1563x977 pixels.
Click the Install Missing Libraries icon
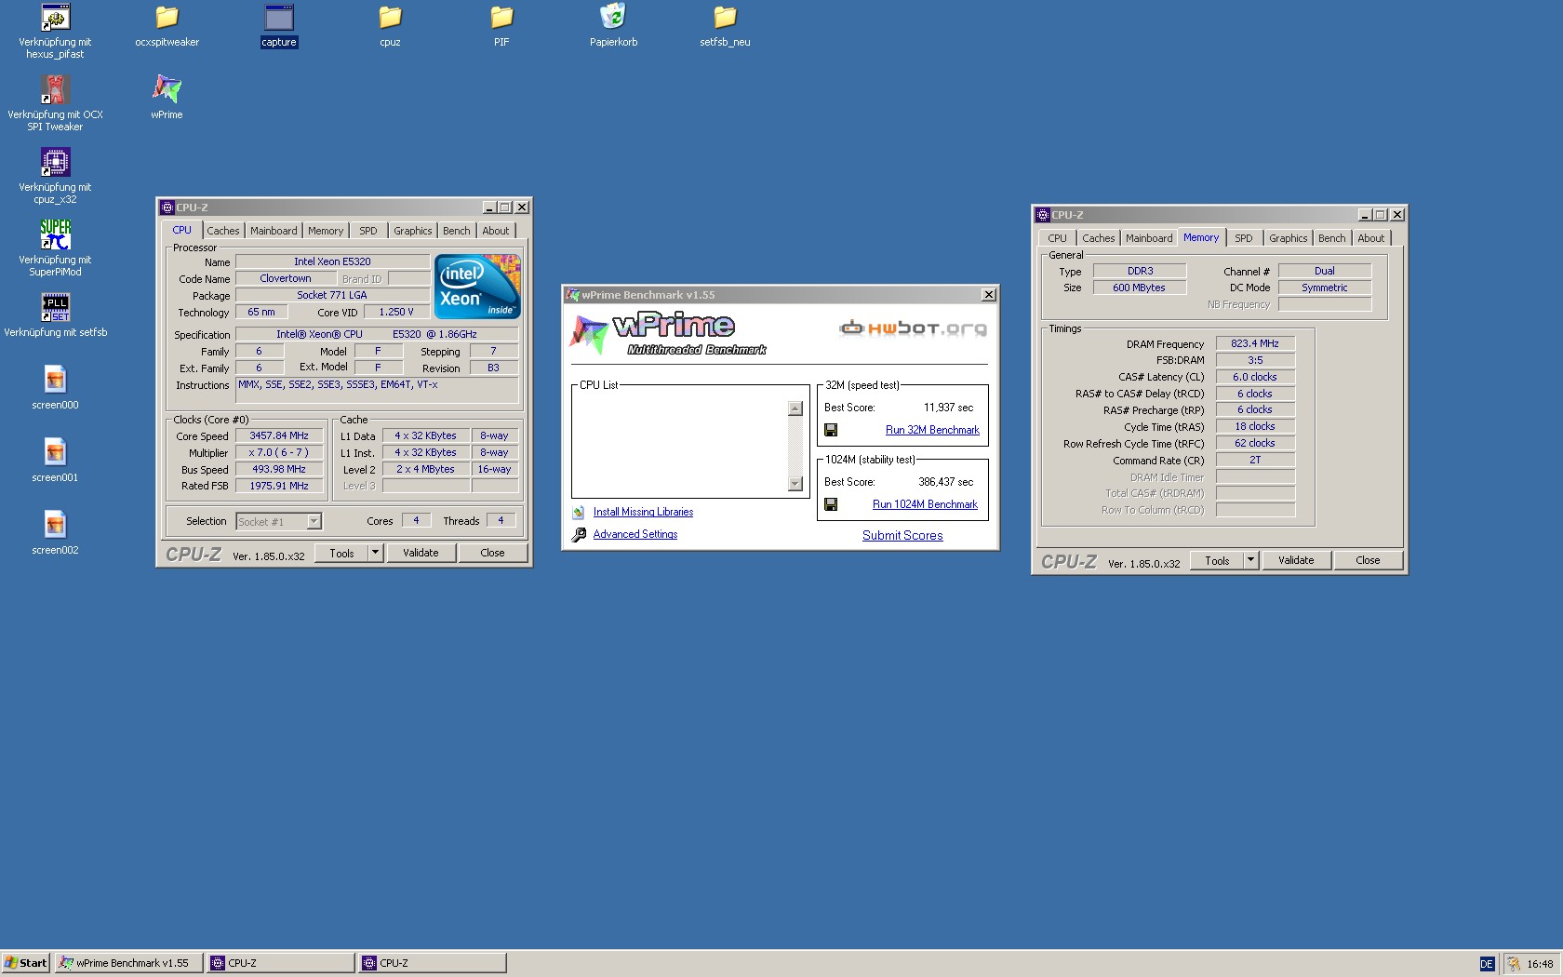click(x=579, y=512)
